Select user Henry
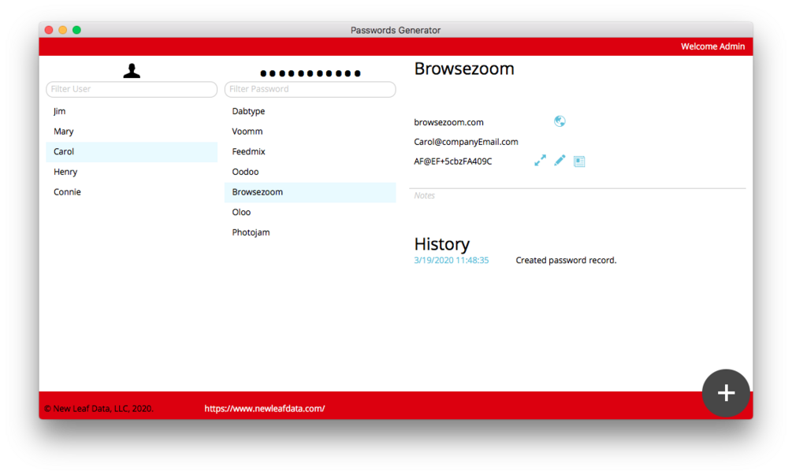792x475 pixels. click(x=132, y=172)
